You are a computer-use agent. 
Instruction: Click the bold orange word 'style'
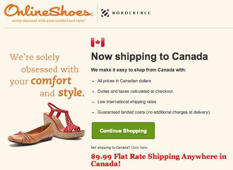70,93
